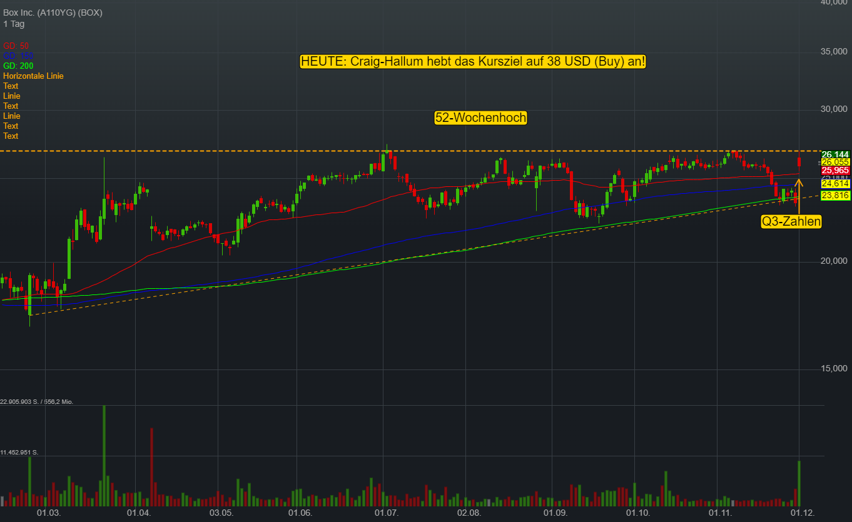Click the Box Inc. (A110YG) (BOX) chart title
This screenshot has height=522, width=852.
tap(53, 13)
